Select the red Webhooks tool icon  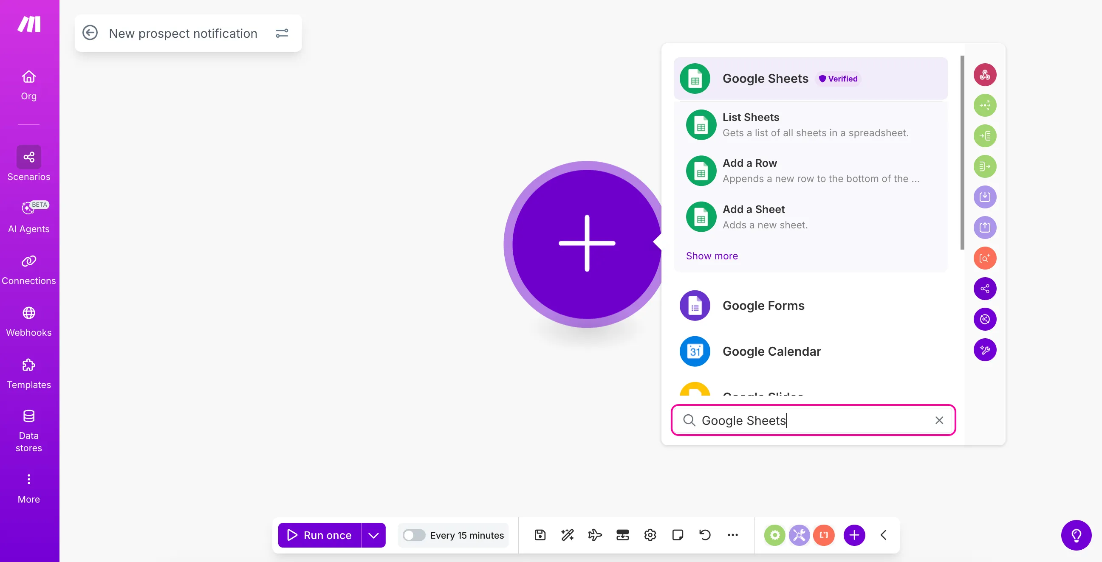click(985, 75)
